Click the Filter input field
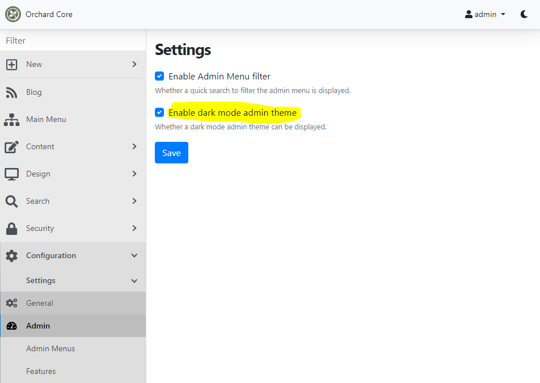This screenshot has height=383, width=540. point(73,41)
